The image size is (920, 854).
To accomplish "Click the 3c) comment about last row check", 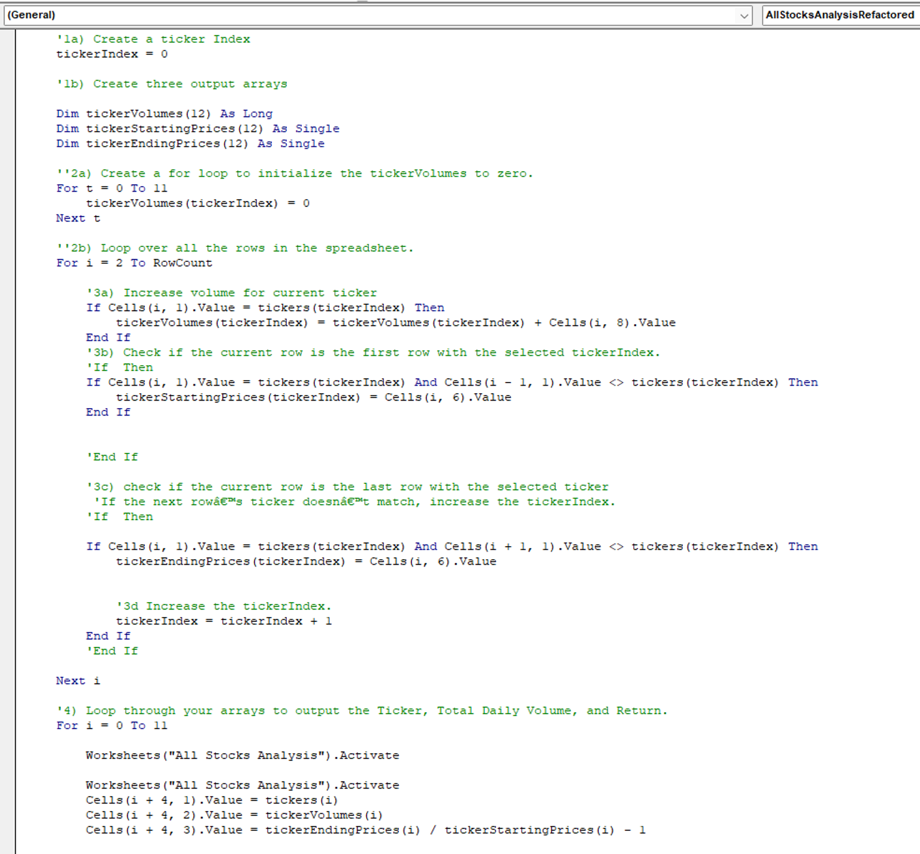I will tap(347, 487).
